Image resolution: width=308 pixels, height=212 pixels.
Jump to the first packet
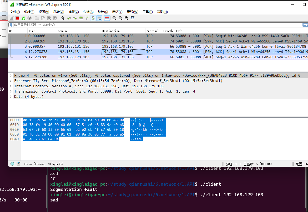(87, 18)
